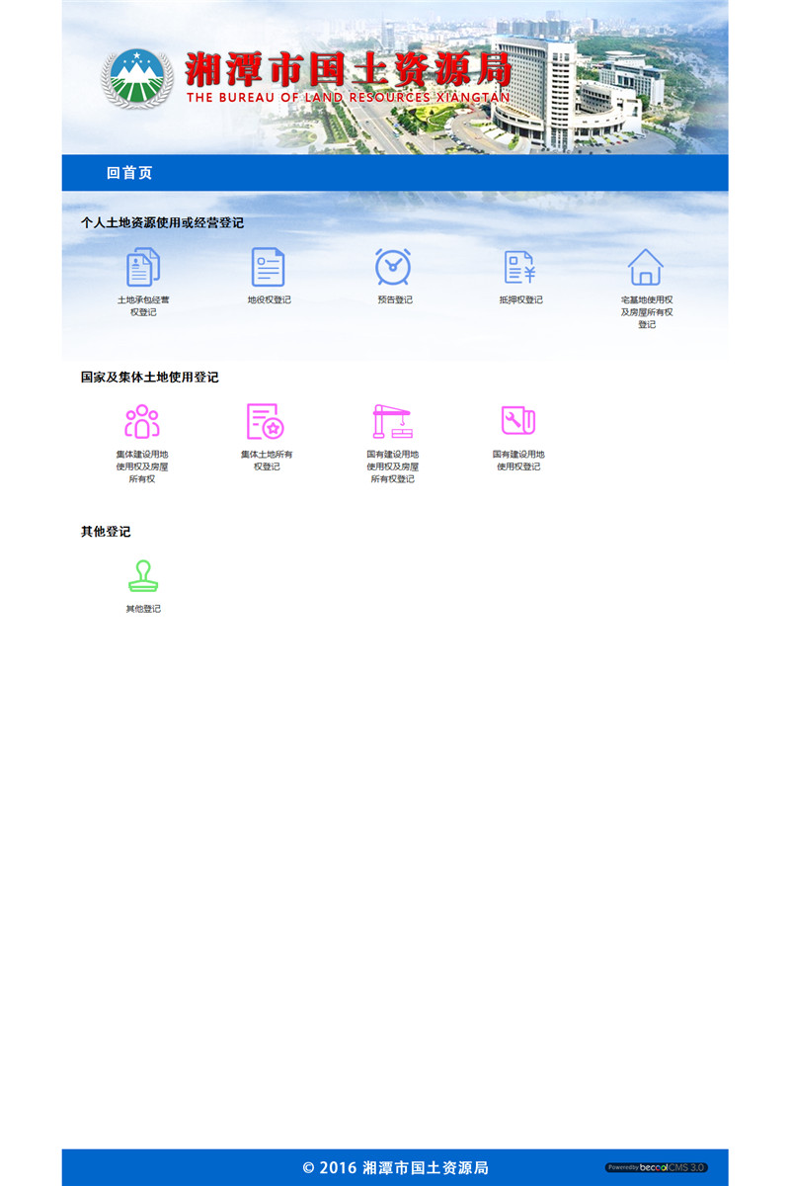Click the © 2016 湘潭市国土资源局 footer text
The width and height of the screenshot is (790, 1186).
395,1168
